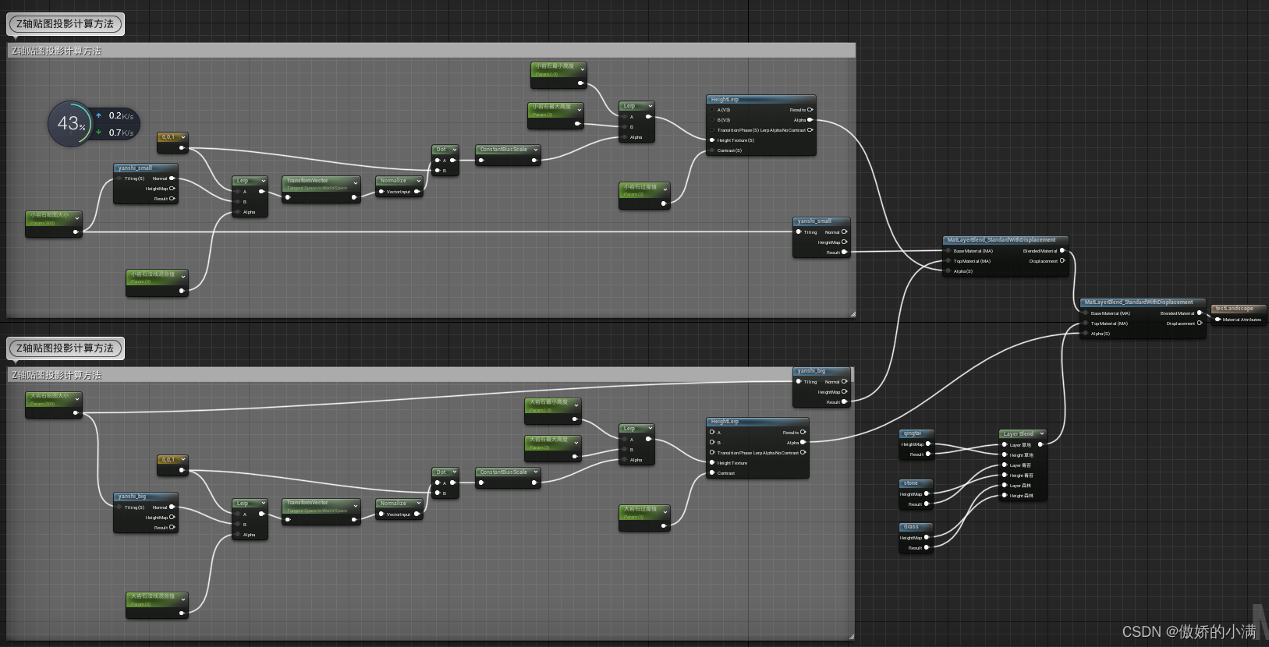Click Results output pin on upper HeightLerp node
The image size is (1269, 647).
810,110
